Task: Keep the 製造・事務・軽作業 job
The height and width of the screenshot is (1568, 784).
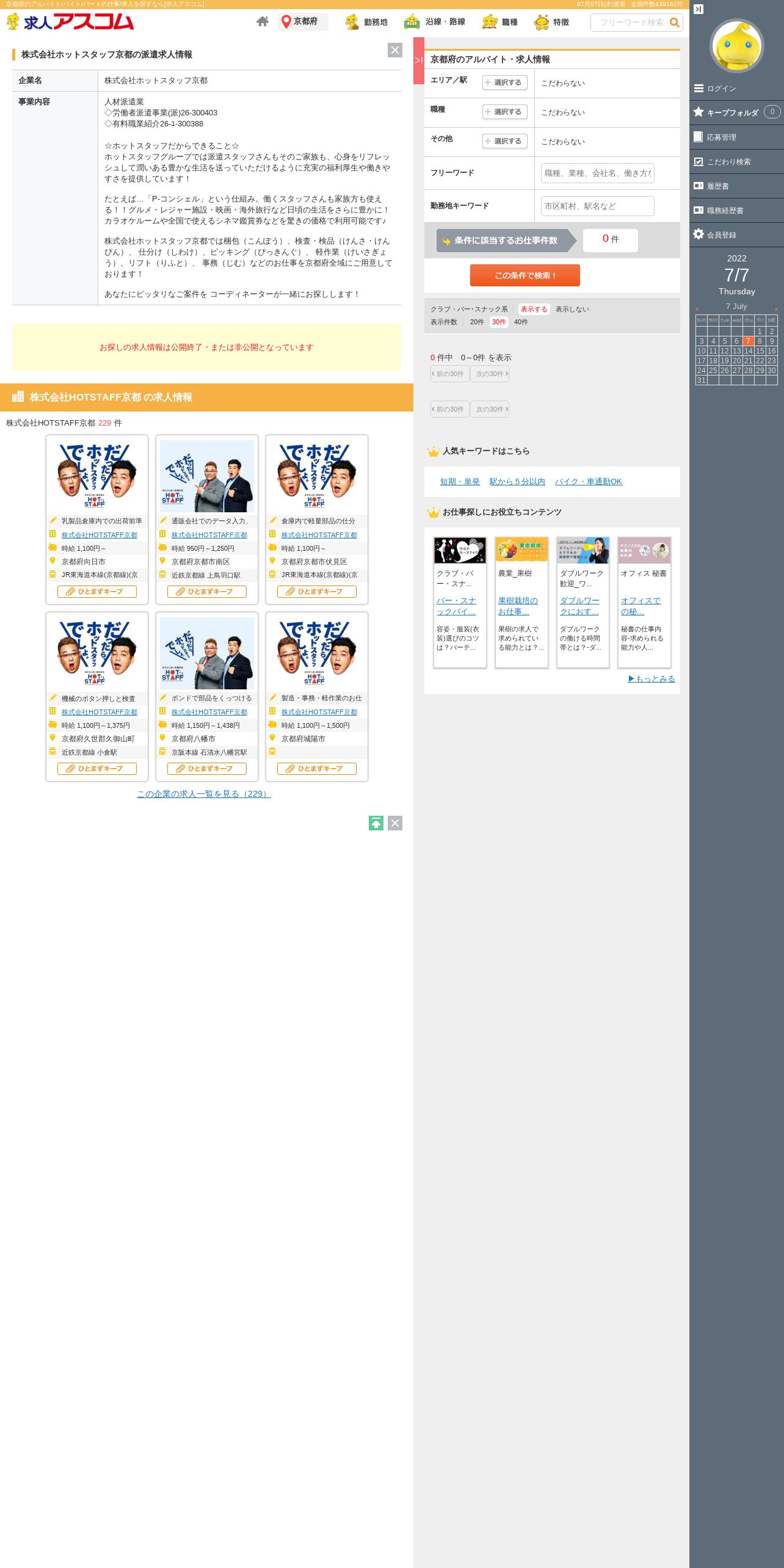Action: [317, 769]
